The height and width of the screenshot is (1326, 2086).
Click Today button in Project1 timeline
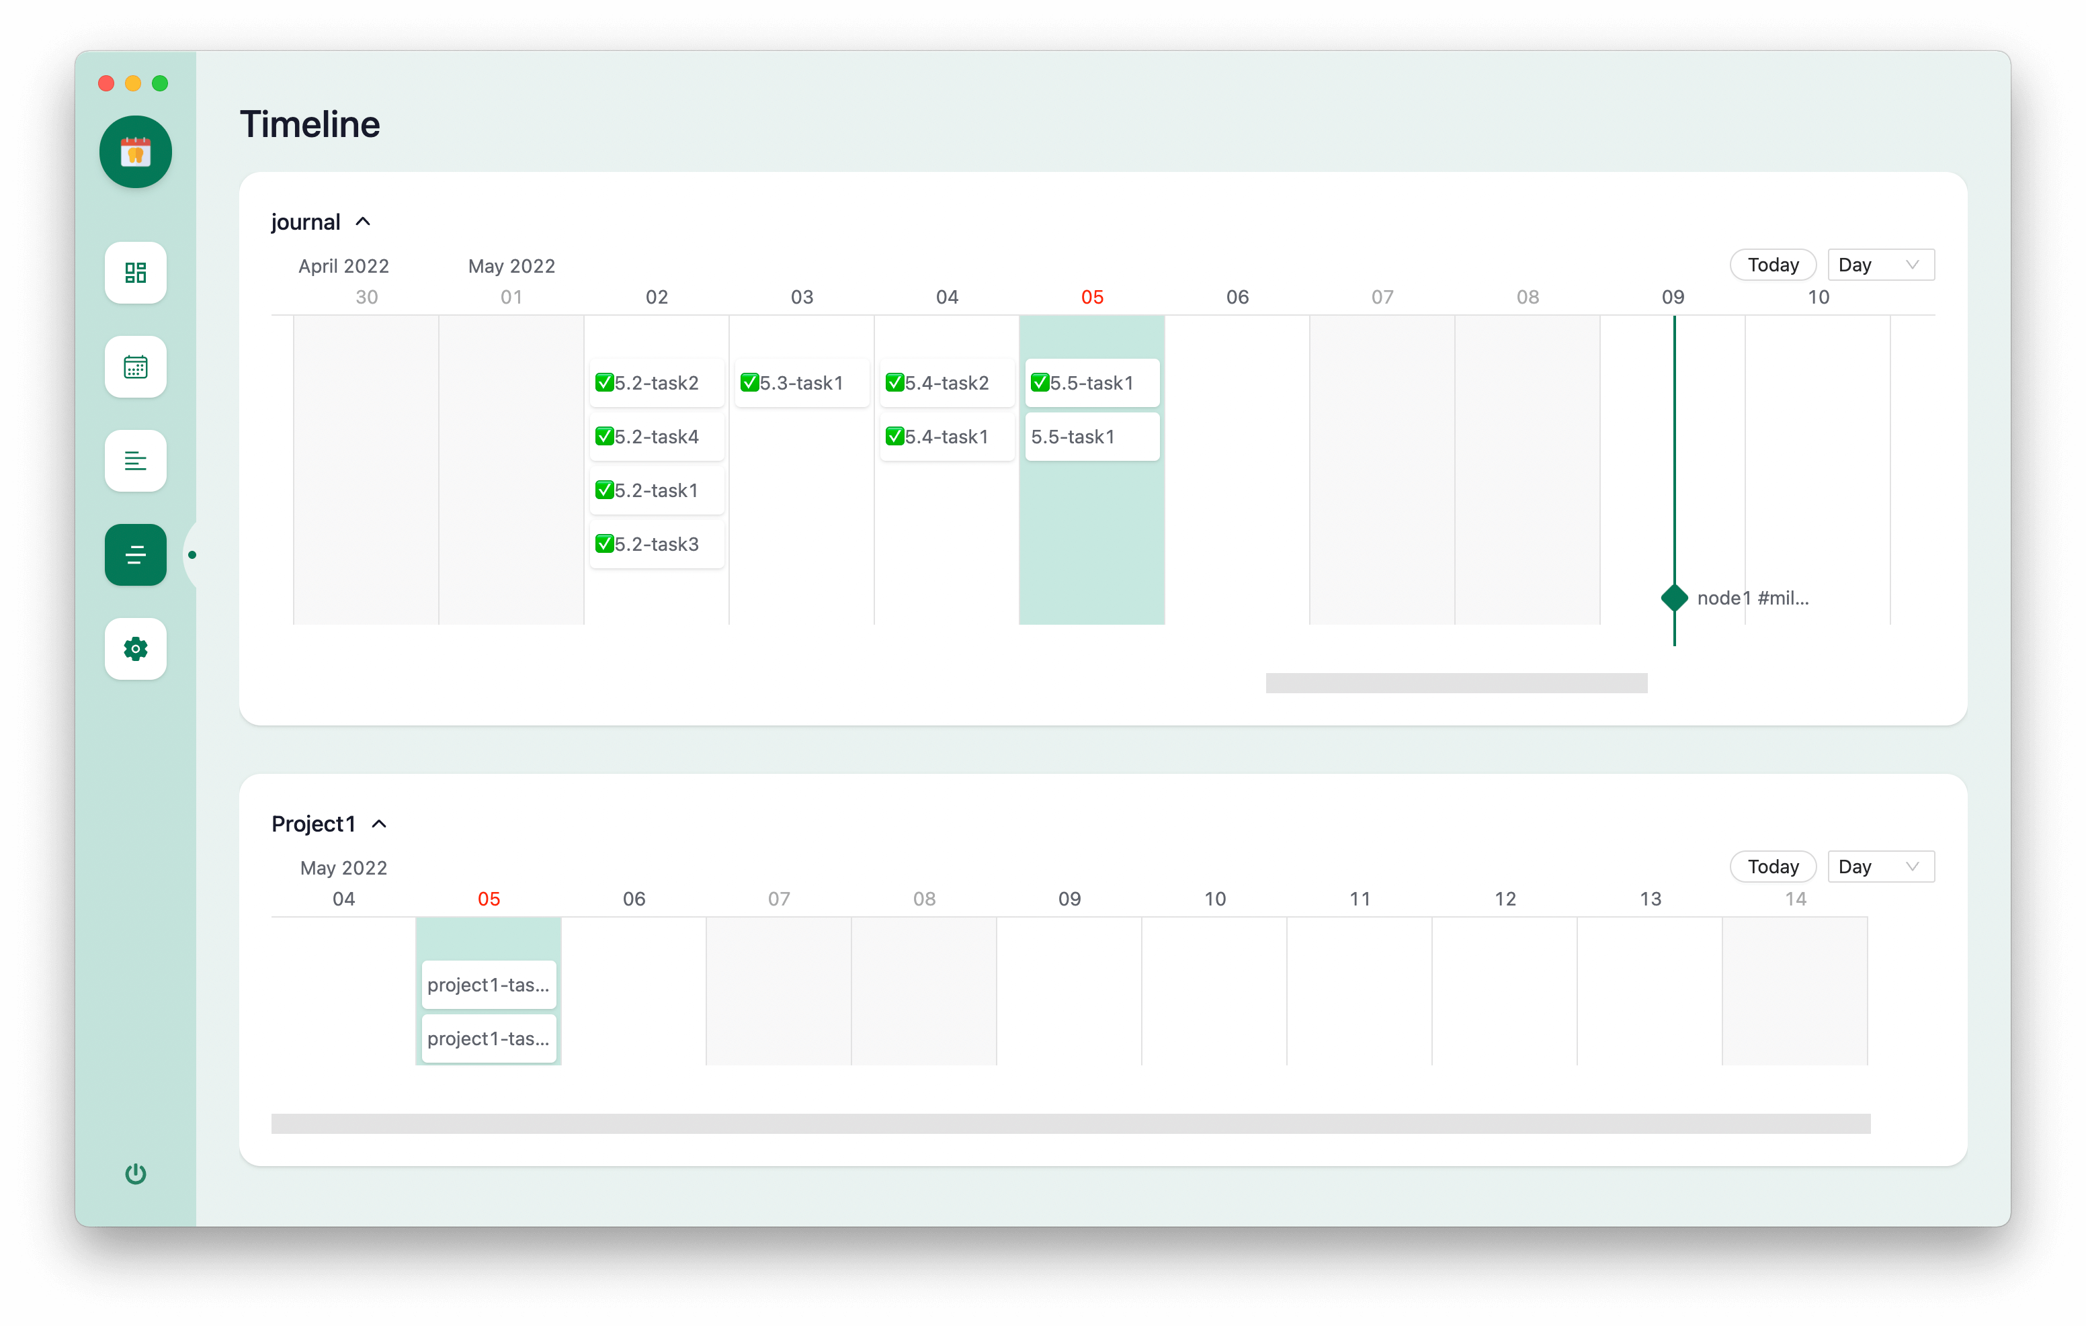point(1772,867)
